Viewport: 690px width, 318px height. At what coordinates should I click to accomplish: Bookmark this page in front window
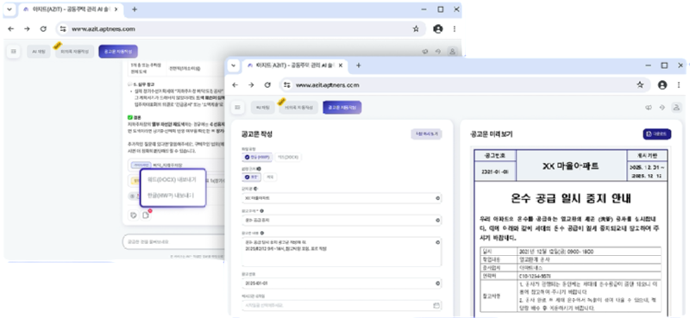pos(640,85)
